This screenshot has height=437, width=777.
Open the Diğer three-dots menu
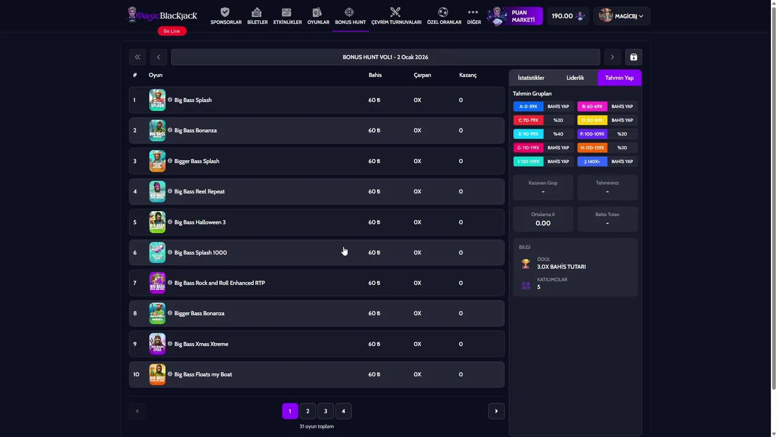click(x=473, y=12)
